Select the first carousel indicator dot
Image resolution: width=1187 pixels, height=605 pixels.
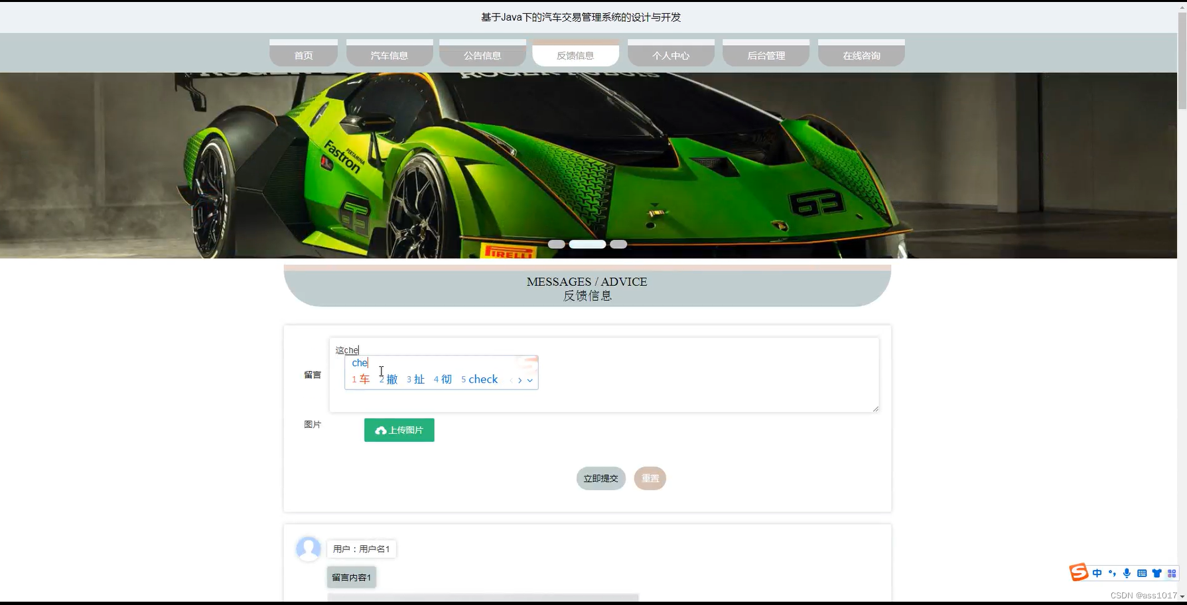pos(557,244)
